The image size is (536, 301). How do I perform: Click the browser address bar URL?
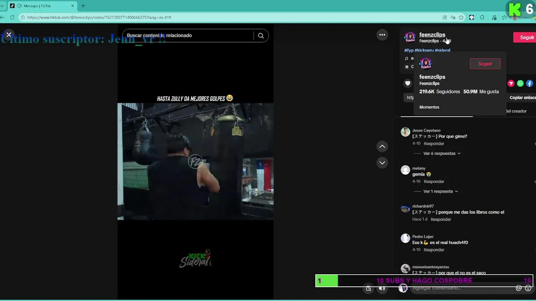click(99, 18)
